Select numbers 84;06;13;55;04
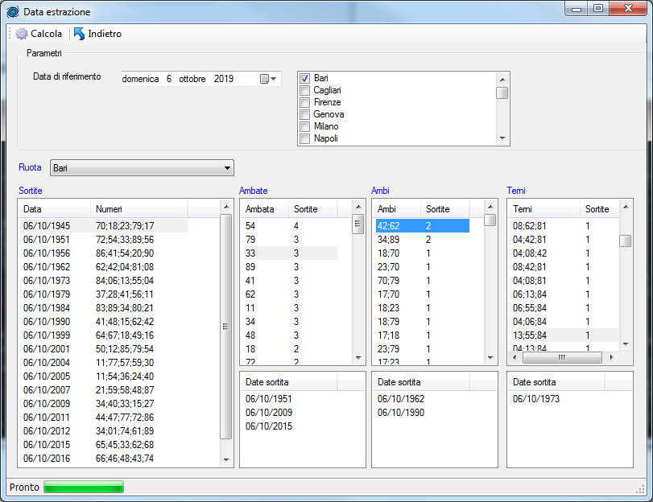Screen dimensions: 653x502 pos(125,281)
